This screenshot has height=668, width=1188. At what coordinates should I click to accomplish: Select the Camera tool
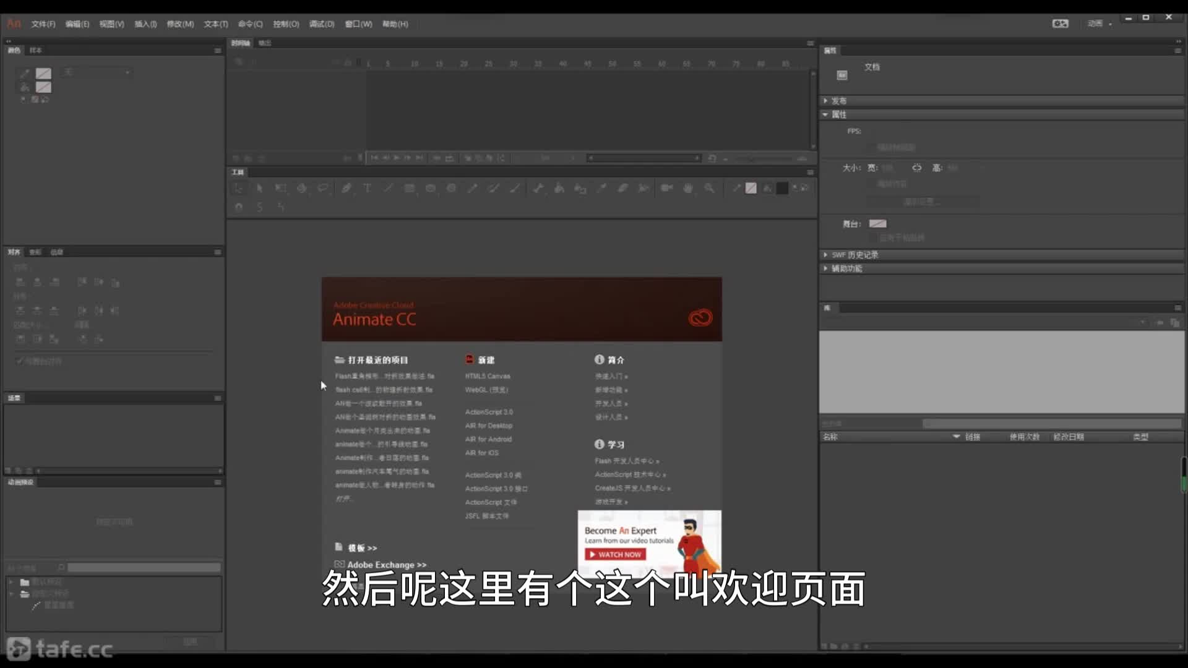(x=667, y=188)
